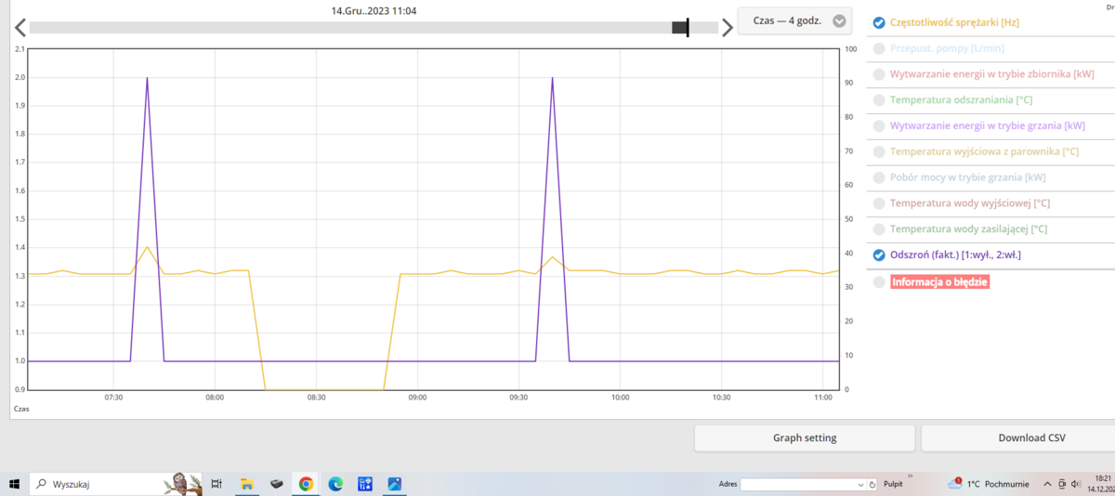Enable Pobór mocy w trybie grzania series

pos(879,176)
